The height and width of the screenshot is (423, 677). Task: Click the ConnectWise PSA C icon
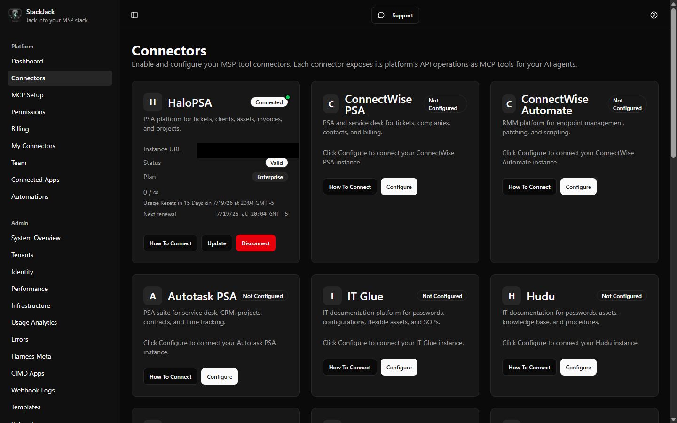click(x=331, y=104)
